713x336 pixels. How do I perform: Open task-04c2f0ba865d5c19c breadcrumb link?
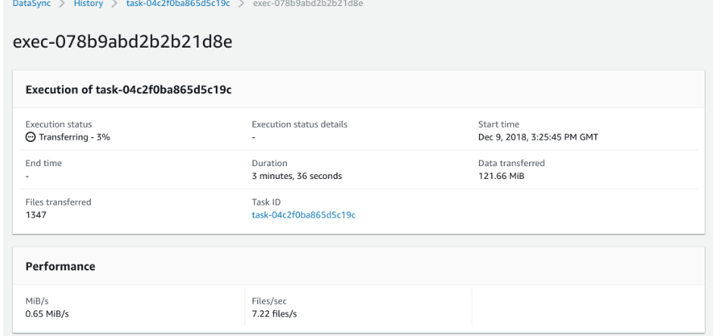[178, 4]
